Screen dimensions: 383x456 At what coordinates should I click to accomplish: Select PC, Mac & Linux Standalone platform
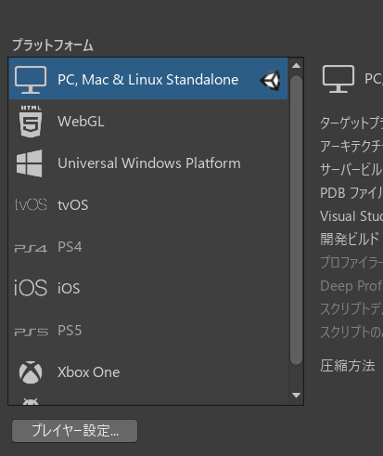coord(148,79)
